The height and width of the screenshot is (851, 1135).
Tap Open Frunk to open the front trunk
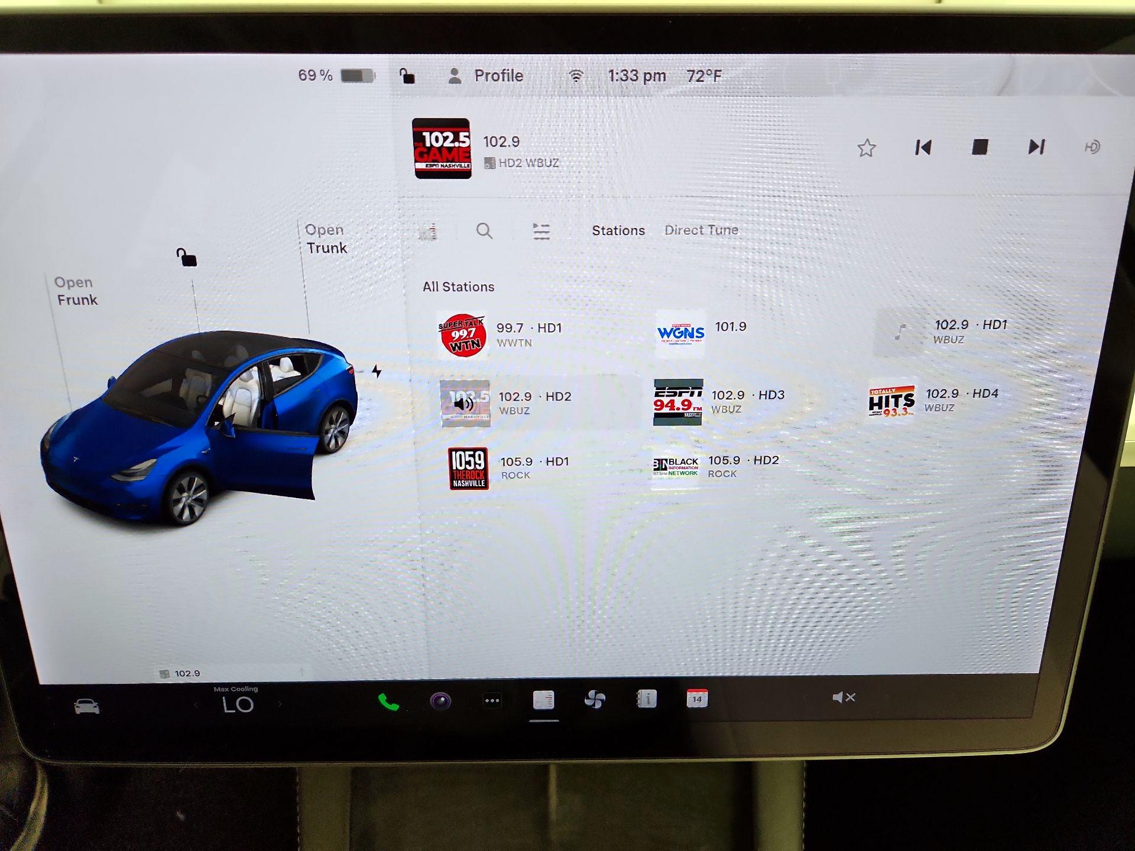[x=76, y=291]
